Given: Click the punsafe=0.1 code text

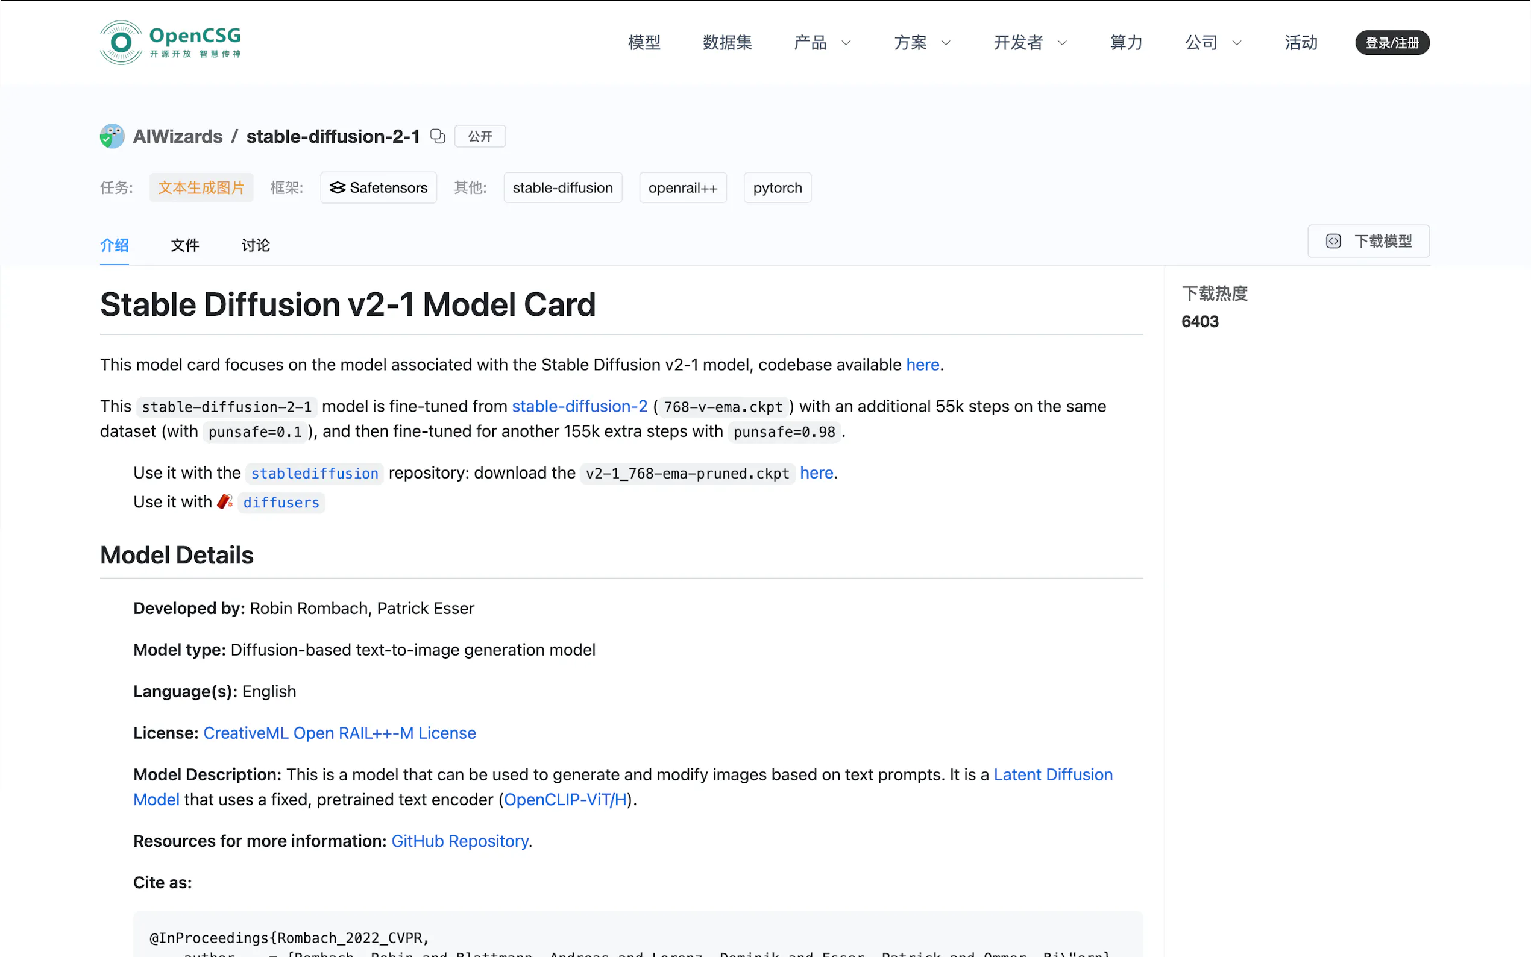Looking at the screenshot, I should click(254, 431).
